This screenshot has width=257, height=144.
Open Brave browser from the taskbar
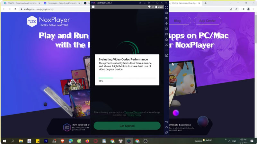pyautogui.click(x=62, y=141)
